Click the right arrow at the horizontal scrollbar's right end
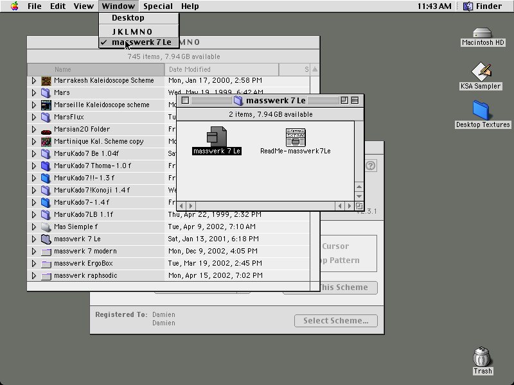This screenshot has width=514, height=385. pos(350,206)
